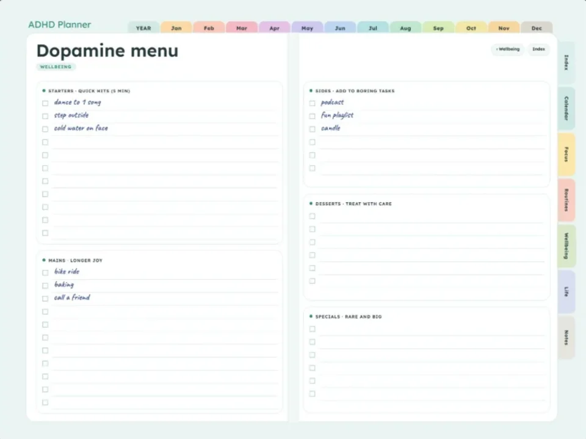
Task: Click the ADHD Planner title link
Action: 60,24
